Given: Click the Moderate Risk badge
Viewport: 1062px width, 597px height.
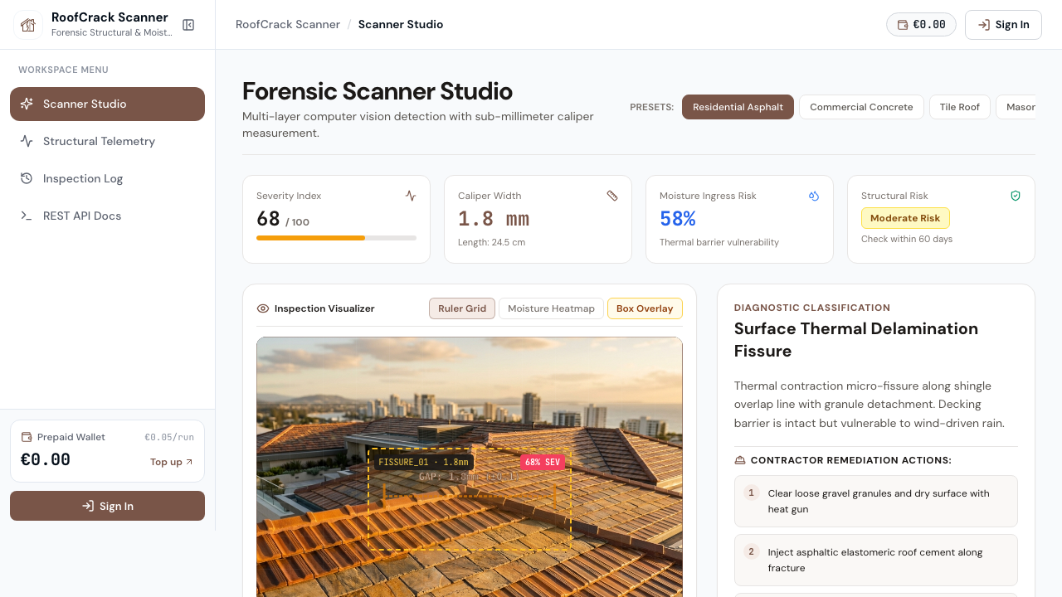Looking at the screenshot, I should click(x=905, y=218).
